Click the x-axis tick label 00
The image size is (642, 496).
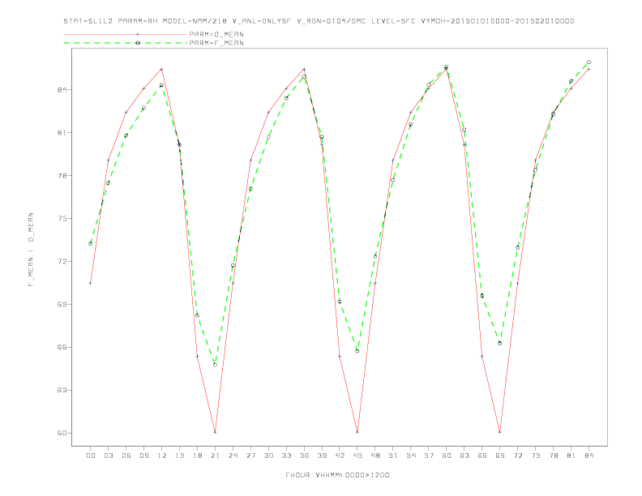tap(91, 455)
